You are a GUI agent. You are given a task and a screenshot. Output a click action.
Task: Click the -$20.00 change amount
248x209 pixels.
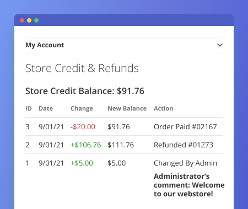(83, 127)
